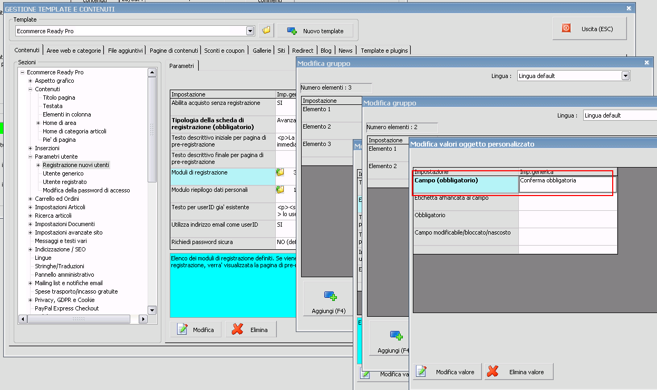Select Lingue in the sections tree

(x=43, y=258)
